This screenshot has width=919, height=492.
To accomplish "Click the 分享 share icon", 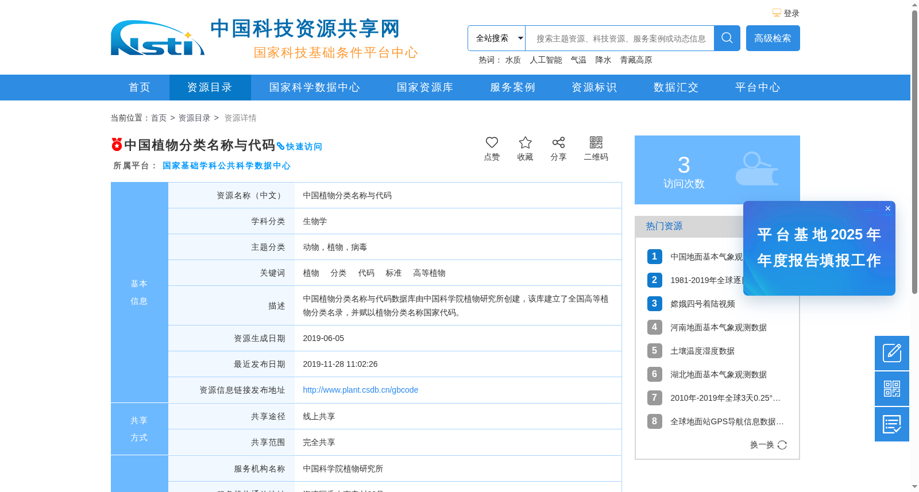I will coord(558,142).
